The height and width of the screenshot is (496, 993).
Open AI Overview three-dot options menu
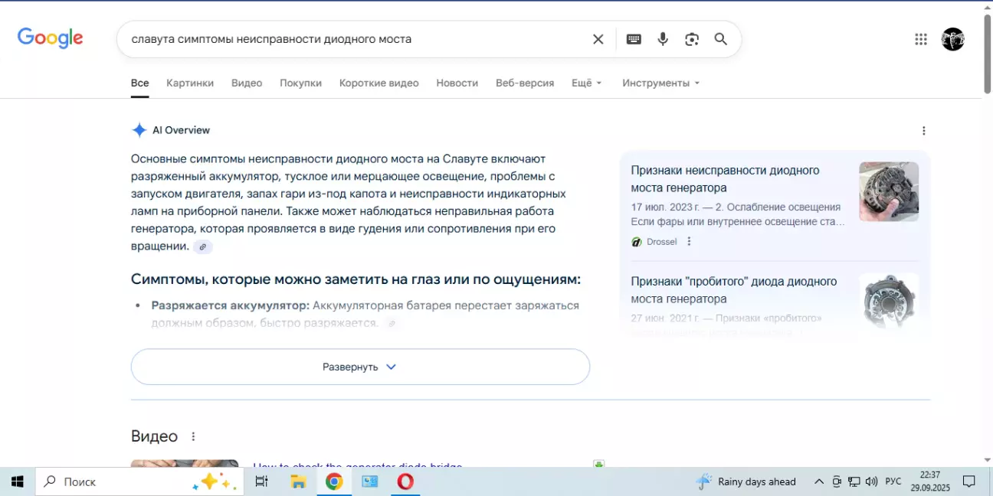(924, 131)
